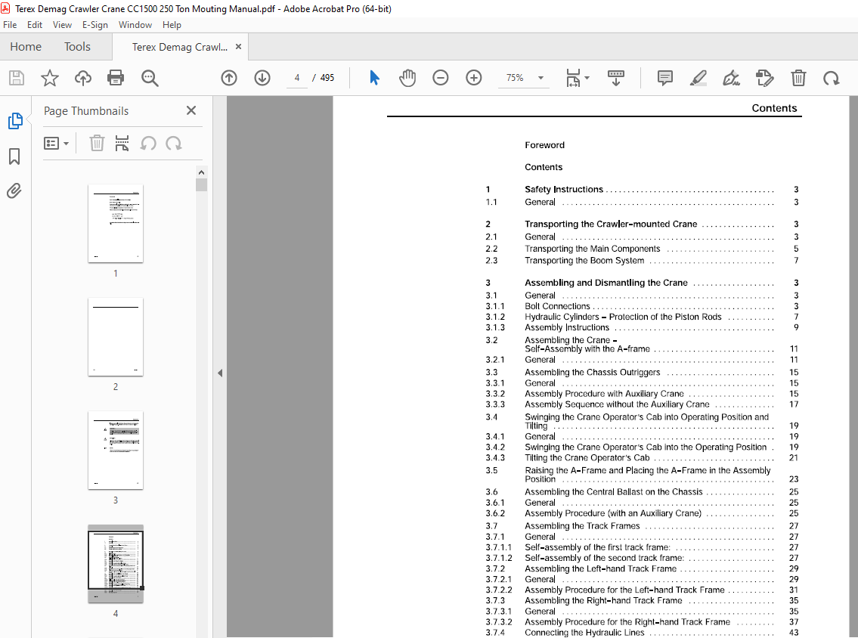The image size is (858, 638).
Task: Open the Find text magnifier tool
Action: point(150,79)
